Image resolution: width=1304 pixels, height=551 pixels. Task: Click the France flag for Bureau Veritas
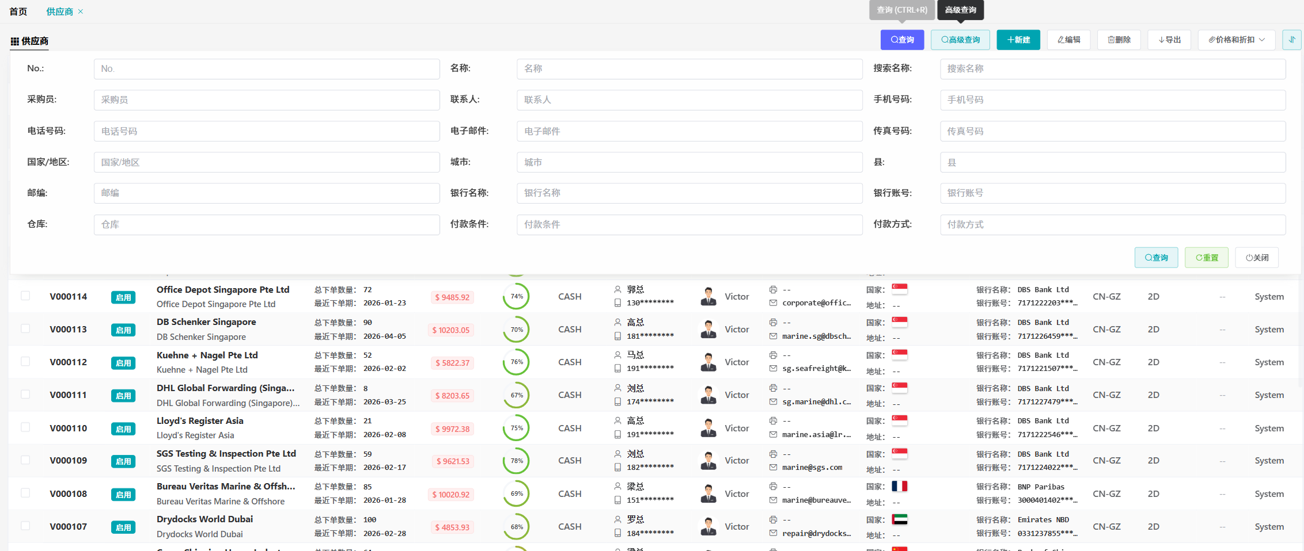[899, 487]
